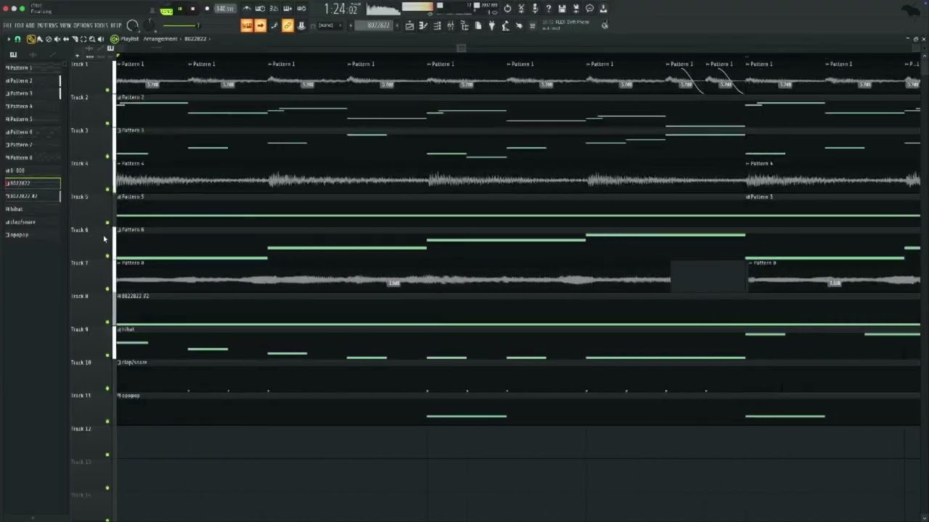
Task: Click previous pattern arrow beside 8022822
Action: (351, 25)
